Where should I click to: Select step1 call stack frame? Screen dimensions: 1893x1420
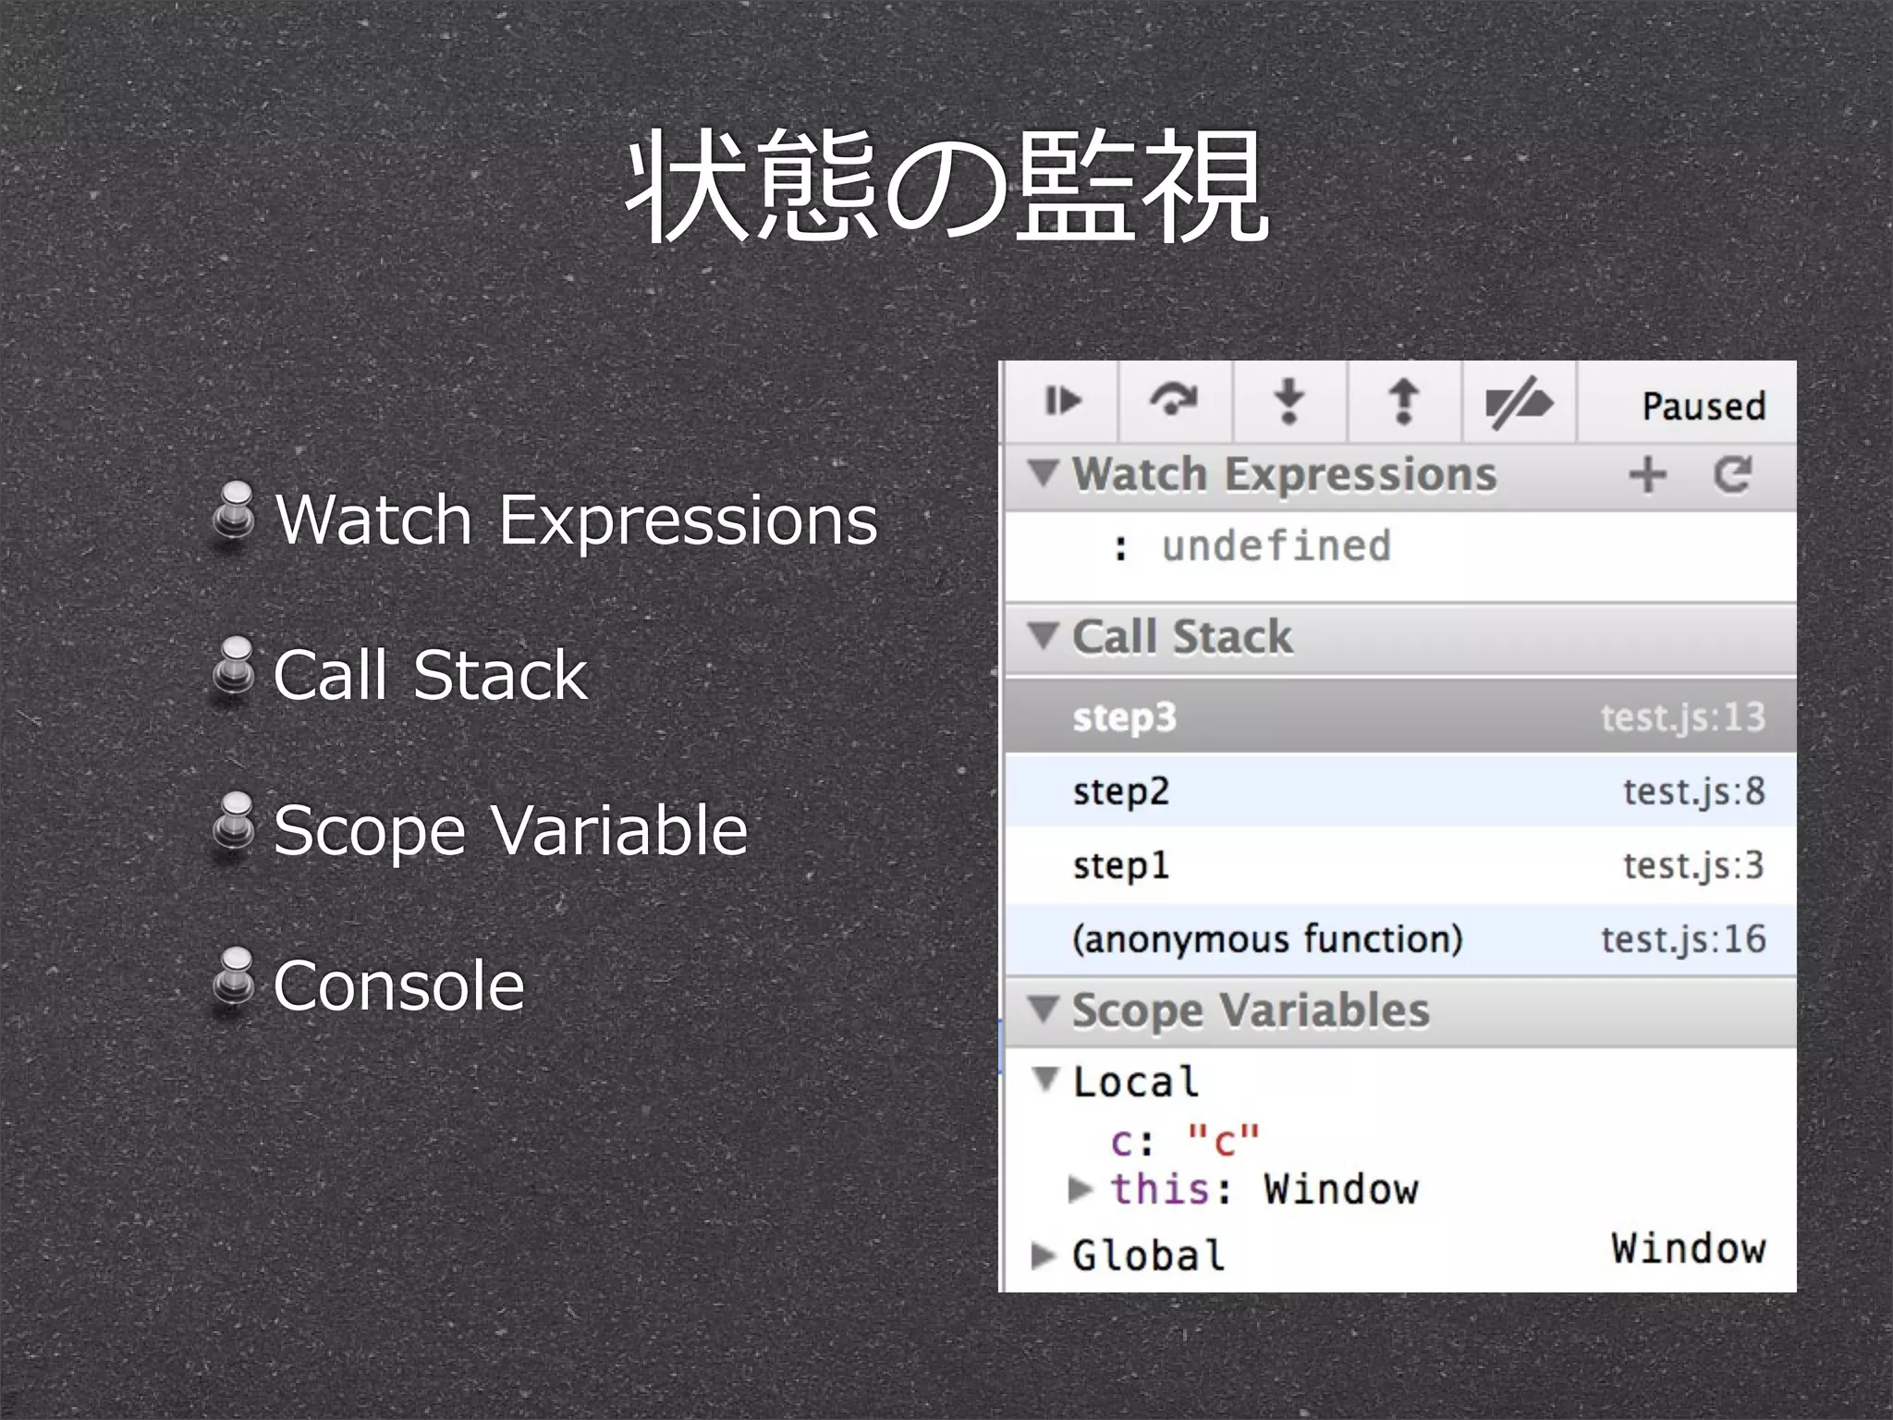[x=1401, y=865]
